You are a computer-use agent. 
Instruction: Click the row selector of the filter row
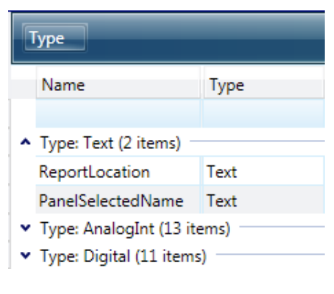point(23,114)
